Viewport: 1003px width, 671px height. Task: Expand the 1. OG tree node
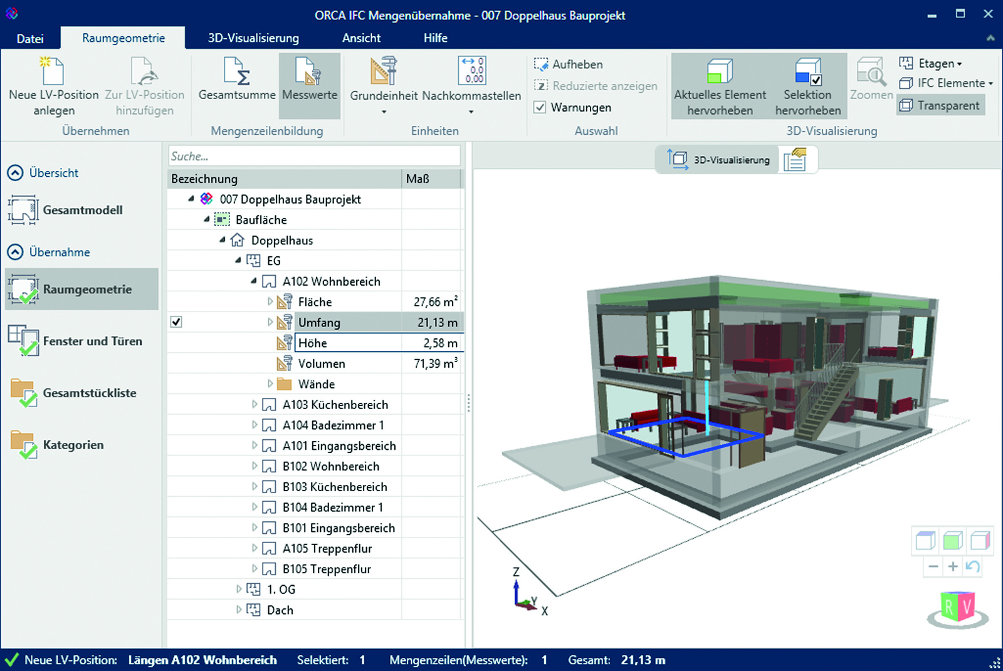click(x=239, y=589)
